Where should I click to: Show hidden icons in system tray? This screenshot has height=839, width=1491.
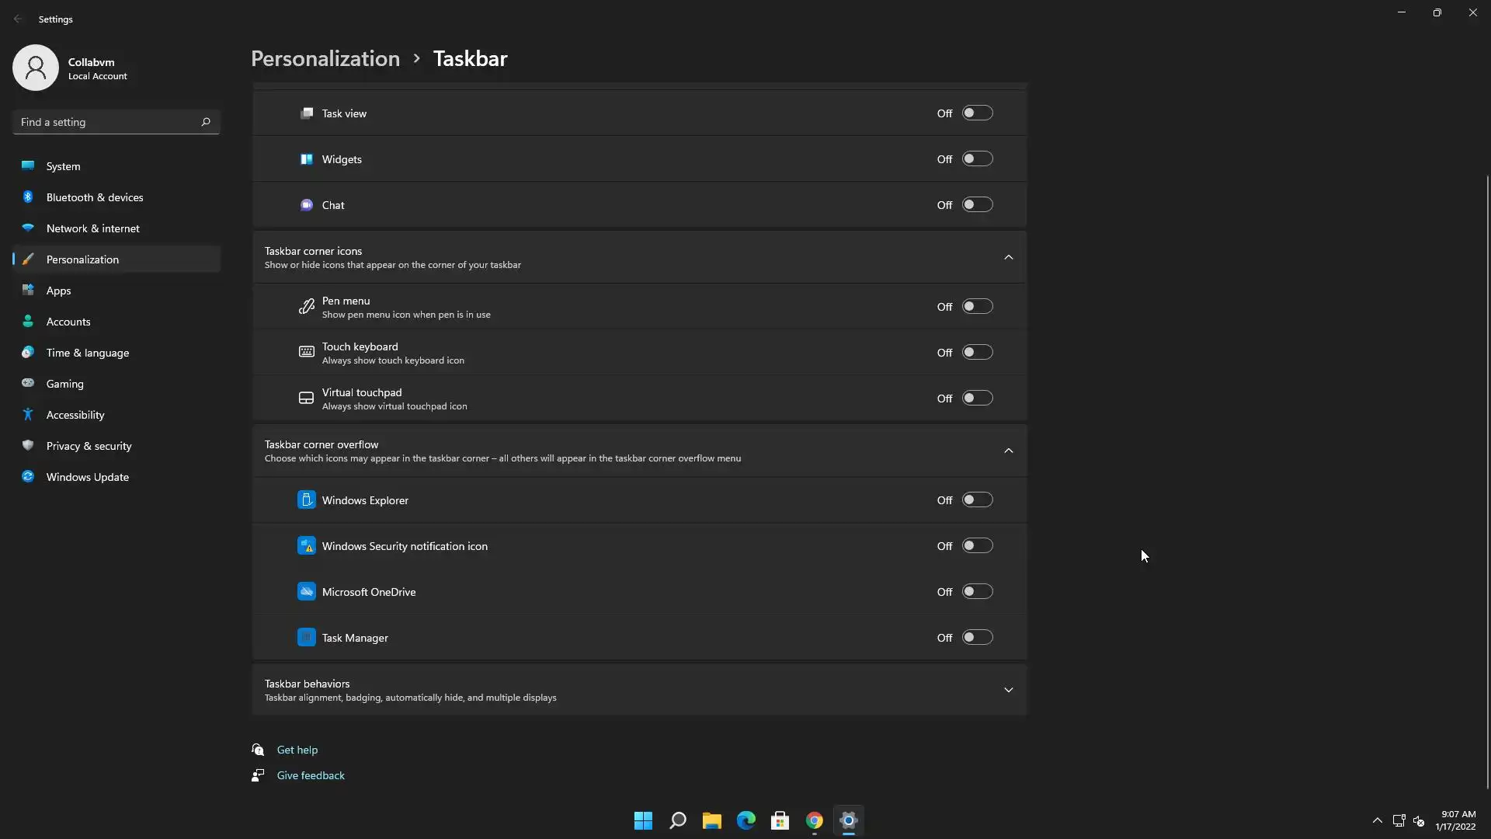point(1377,820)
